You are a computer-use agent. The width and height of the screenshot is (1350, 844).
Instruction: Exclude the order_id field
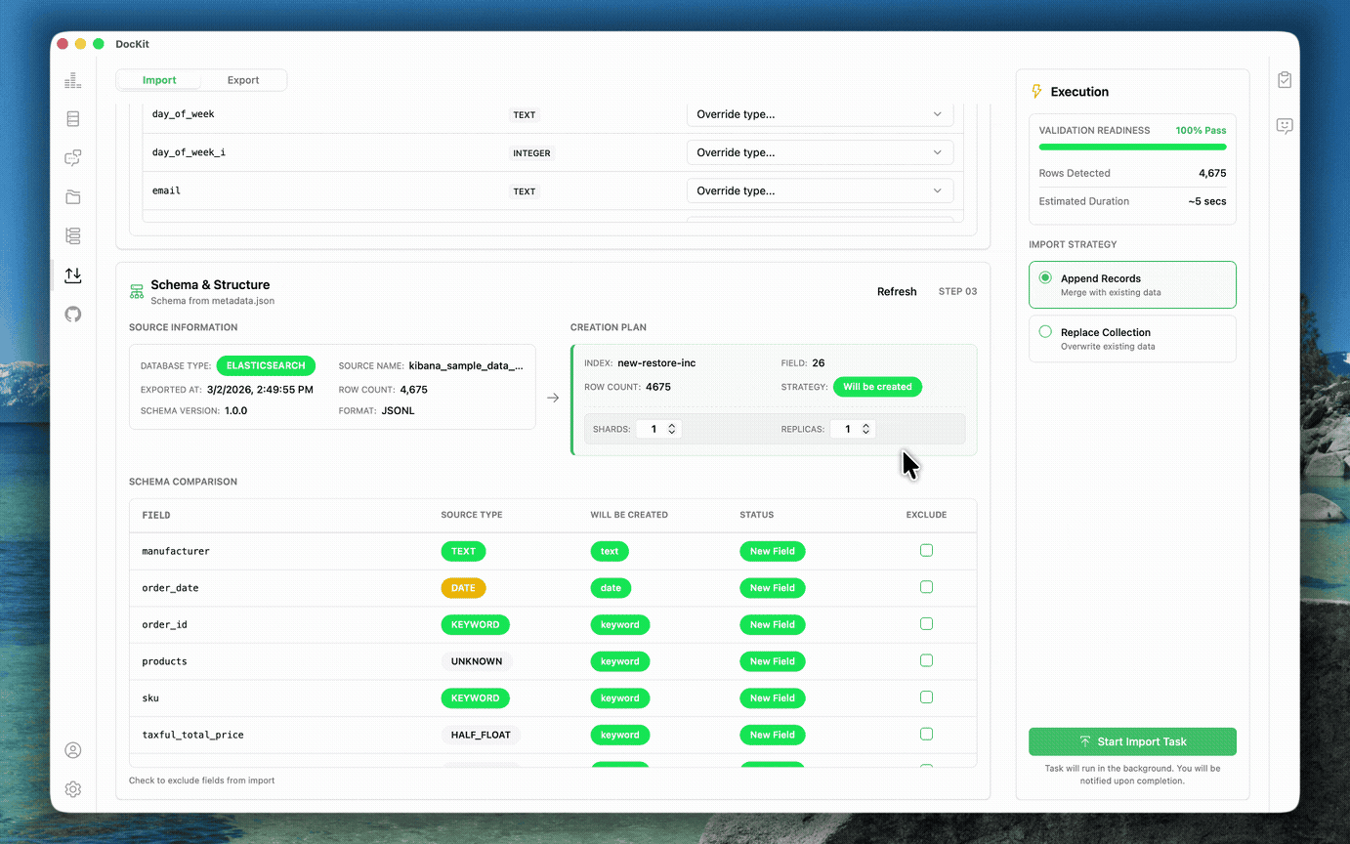[926, 623]
